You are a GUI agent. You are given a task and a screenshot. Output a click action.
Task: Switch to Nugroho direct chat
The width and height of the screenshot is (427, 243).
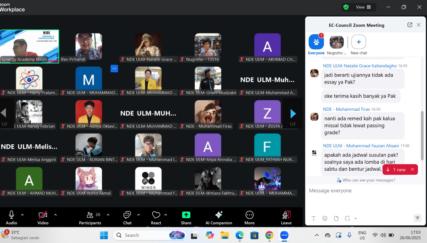coord(337,42)
